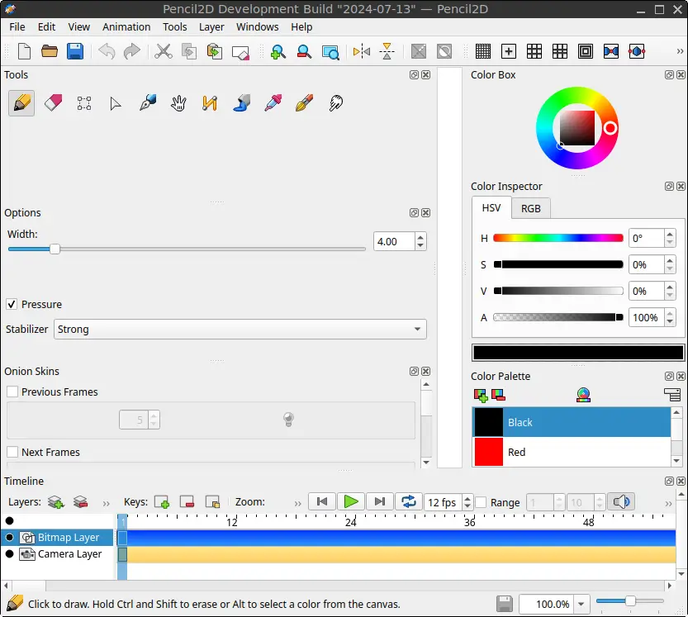This screenshot has width=688, height=617.
Task: Increase the Hue spinbox value
Action: click(x=670, y=235)
